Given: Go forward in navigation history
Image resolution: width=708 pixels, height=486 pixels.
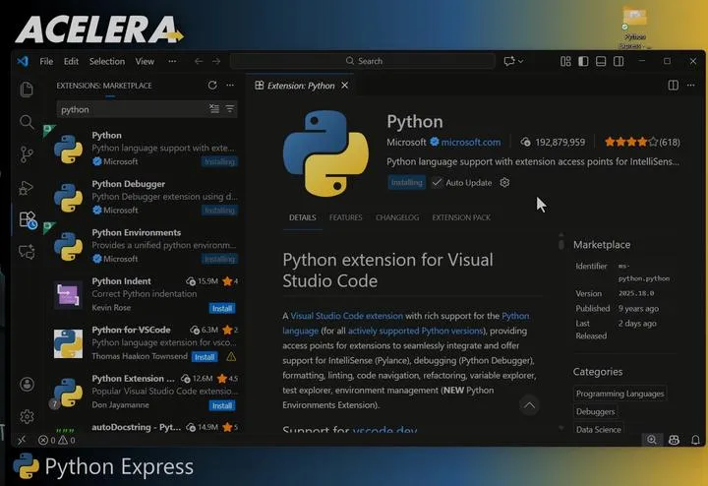Looking at the screenshot, I should (x=216, y=61).
